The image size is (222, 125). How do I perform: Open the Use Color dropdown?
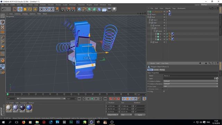coord(190,86)
